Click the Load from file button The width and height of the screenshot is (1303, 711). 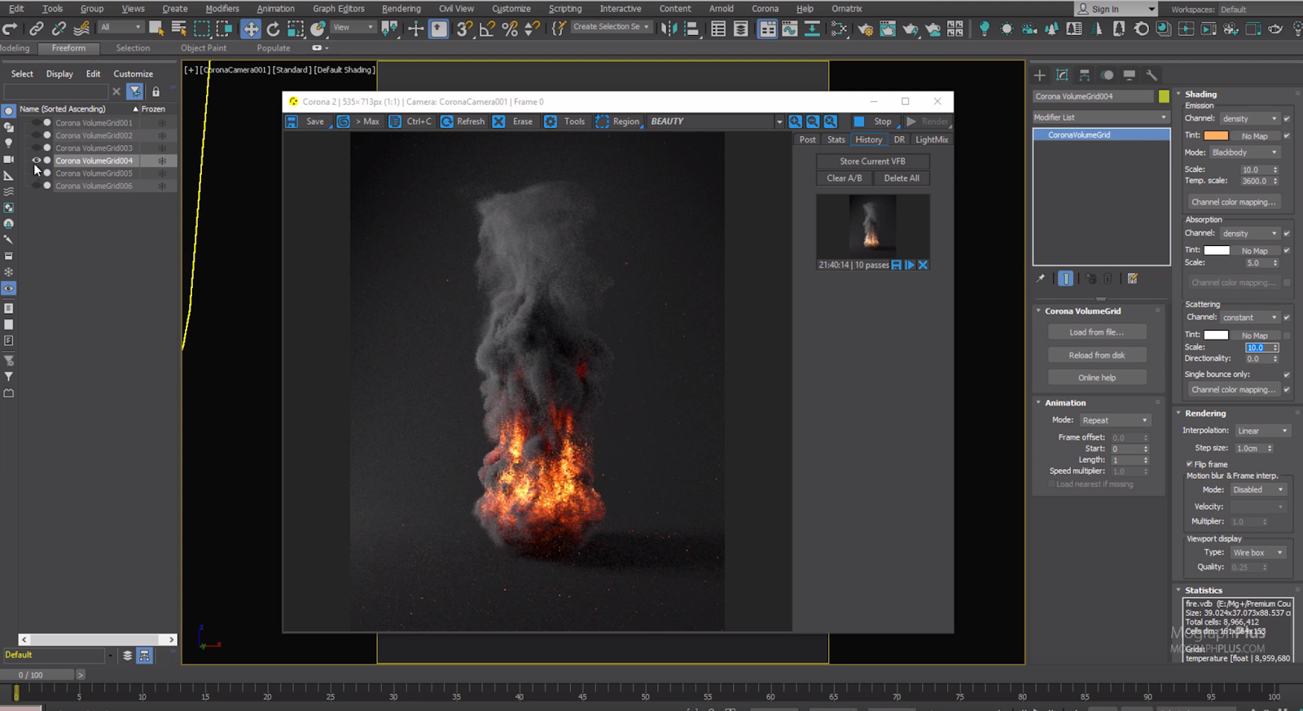point(1096,332)
